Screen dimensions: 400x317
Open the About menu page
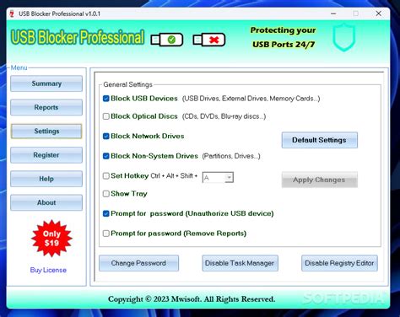point(46,202)
